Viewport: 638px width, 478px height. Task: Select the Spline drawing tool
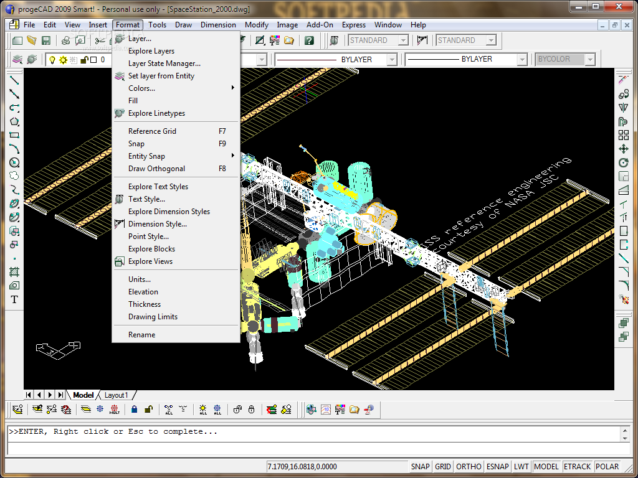click(14, 190)
